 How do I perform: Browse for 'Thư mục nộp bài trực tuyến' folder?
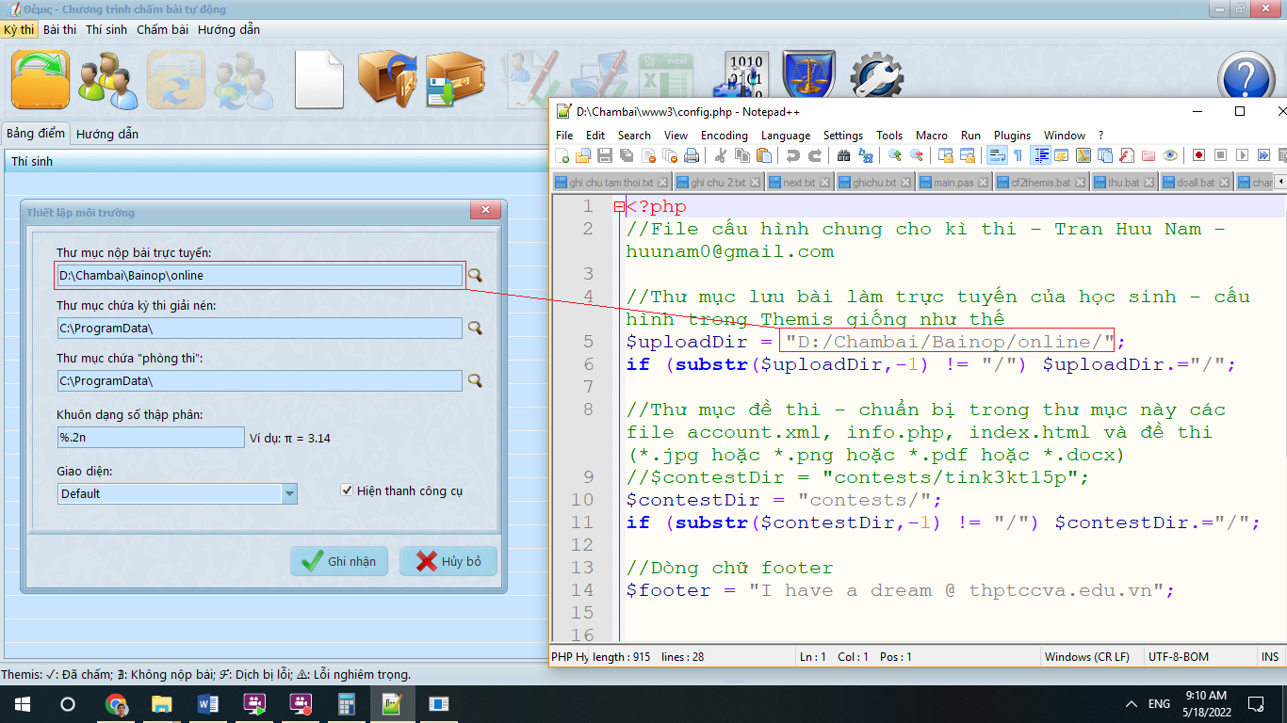coord(476,275)
